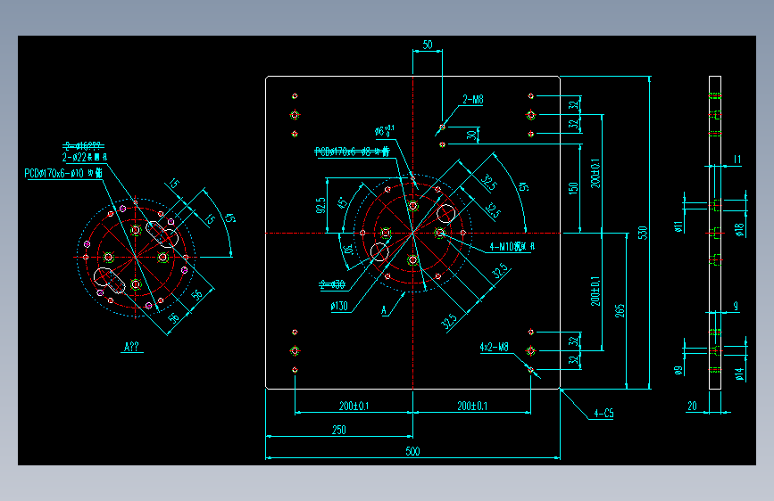Select the ø6 tolerance callout
This screenshot has width=774, height=501.
coord(384,131)
